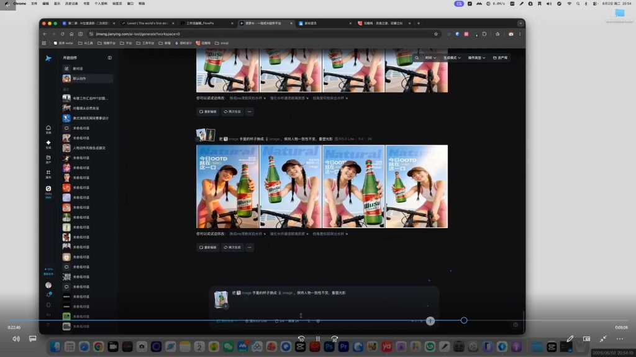Expand the Chrome tab search dropdown
The height and width of the screenshot is (357, 636).
coord(520,24)
